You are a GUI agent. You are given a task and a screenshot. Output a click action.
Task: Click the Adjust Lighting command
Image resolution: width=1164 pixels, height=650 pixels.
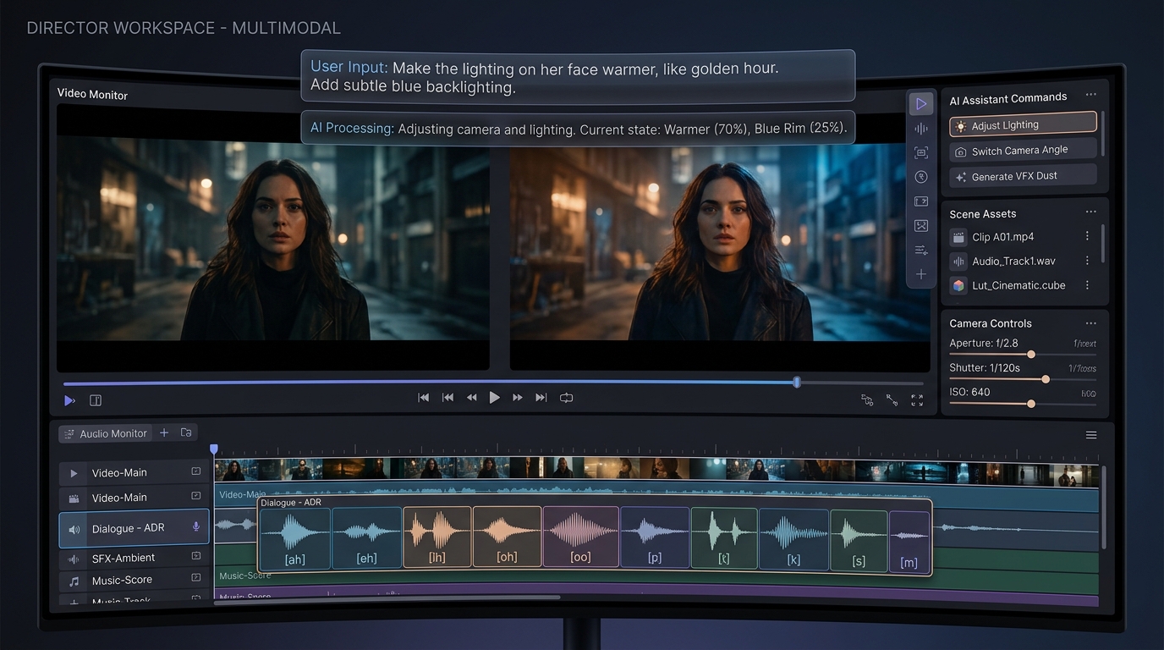(x=1023, y=124)
